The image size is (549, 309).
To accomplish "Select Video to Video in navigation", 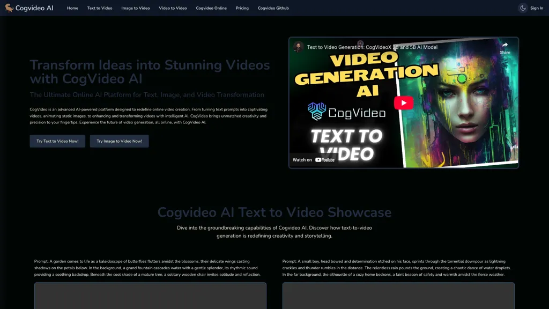I will (173, 8).
